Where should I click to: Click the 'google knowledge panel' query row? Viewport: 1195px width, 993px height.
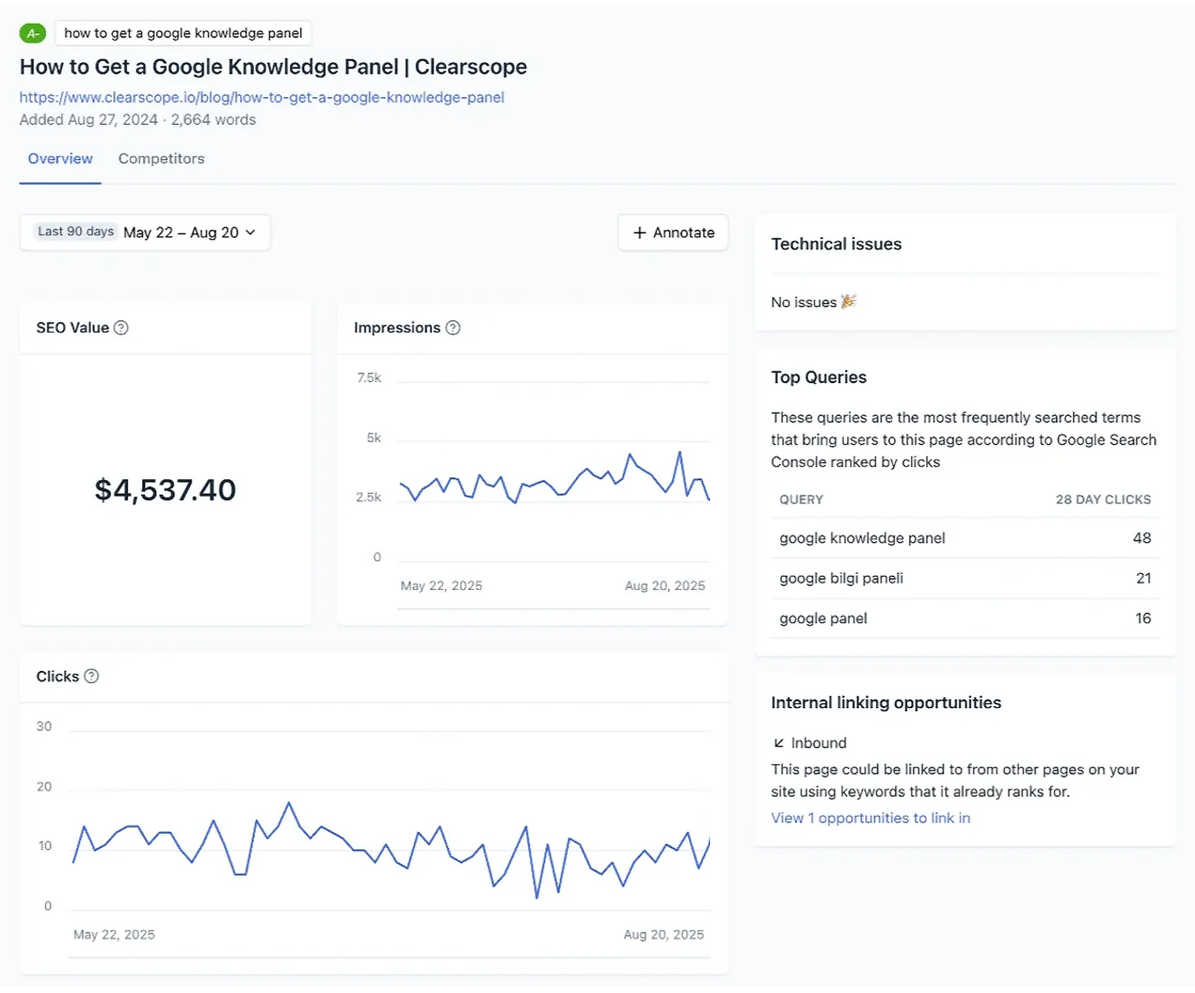965,538
